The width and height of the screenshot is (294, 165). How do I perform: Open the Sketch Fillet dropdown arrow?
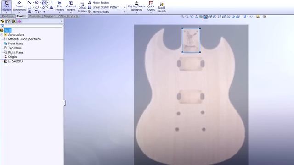[x=40, y=12]
